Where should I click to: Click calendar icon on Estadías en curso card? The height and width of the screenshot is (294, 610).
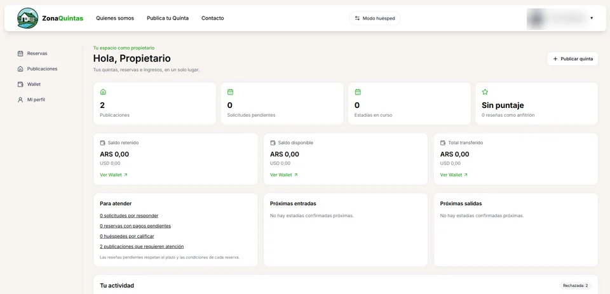coord(358,92)
